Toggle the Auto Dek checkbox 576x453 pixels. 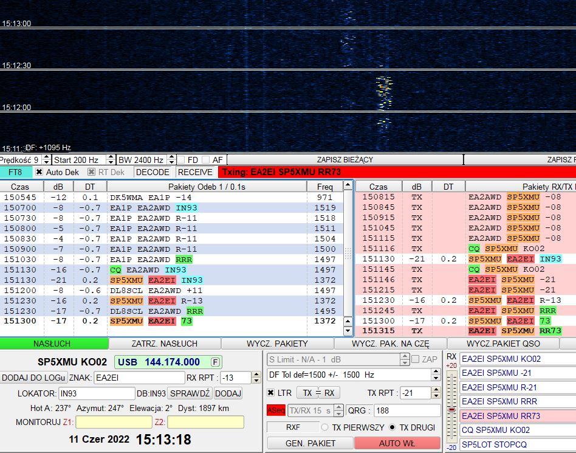[39, 172]
